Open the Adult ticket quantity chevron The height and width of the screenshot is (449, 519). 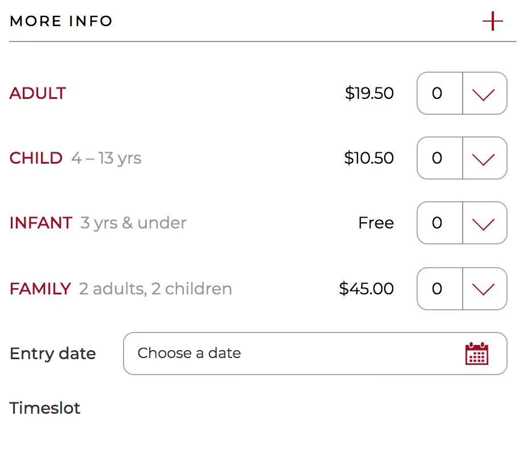coord(484,94)
